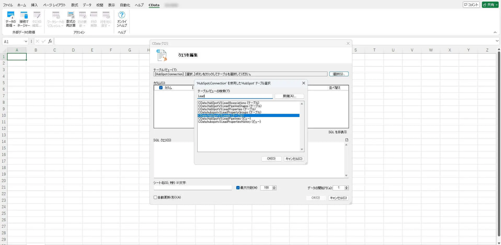Cancel the HubSpot table selection dialog

tap(294, 159)
